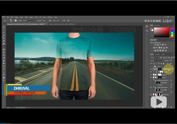Add a Hue/Saturation adjustment icon

tap(154, 48)
